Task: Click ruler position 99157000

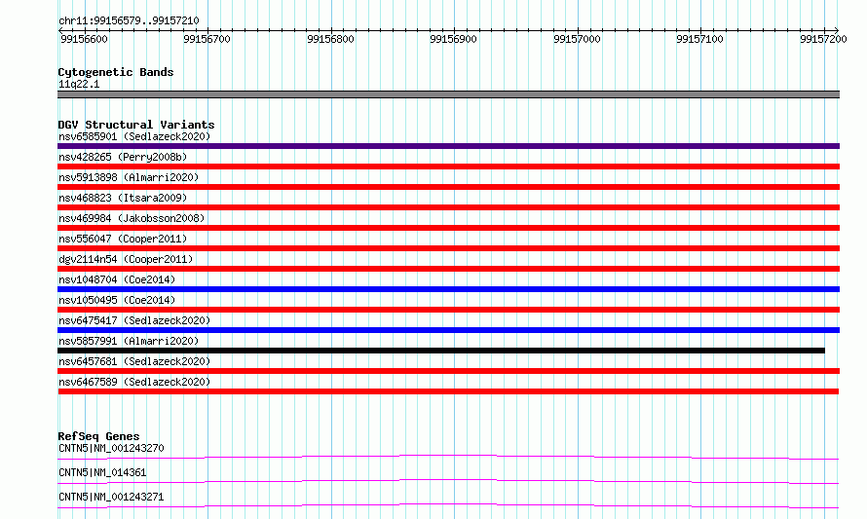Action: tap(578, 39)
